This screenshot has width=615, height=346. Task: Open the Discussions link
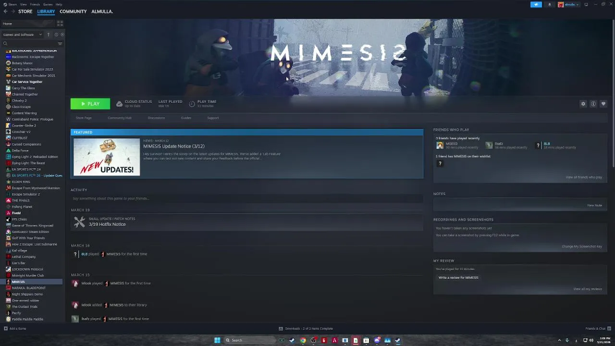pyautogui.click(x=156, y=118)
